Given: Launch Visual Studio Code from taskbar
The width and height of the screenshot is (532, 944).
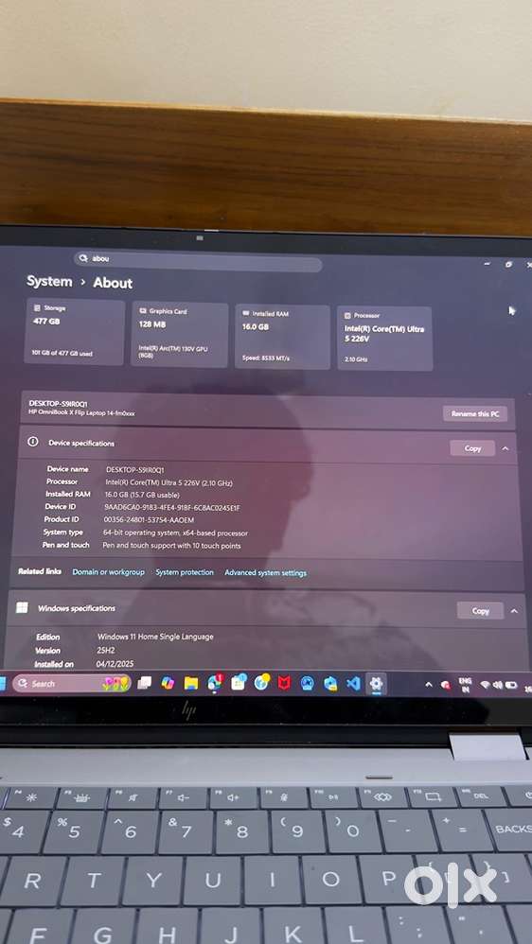Looking at the screenshot, I should pos(353,683).
